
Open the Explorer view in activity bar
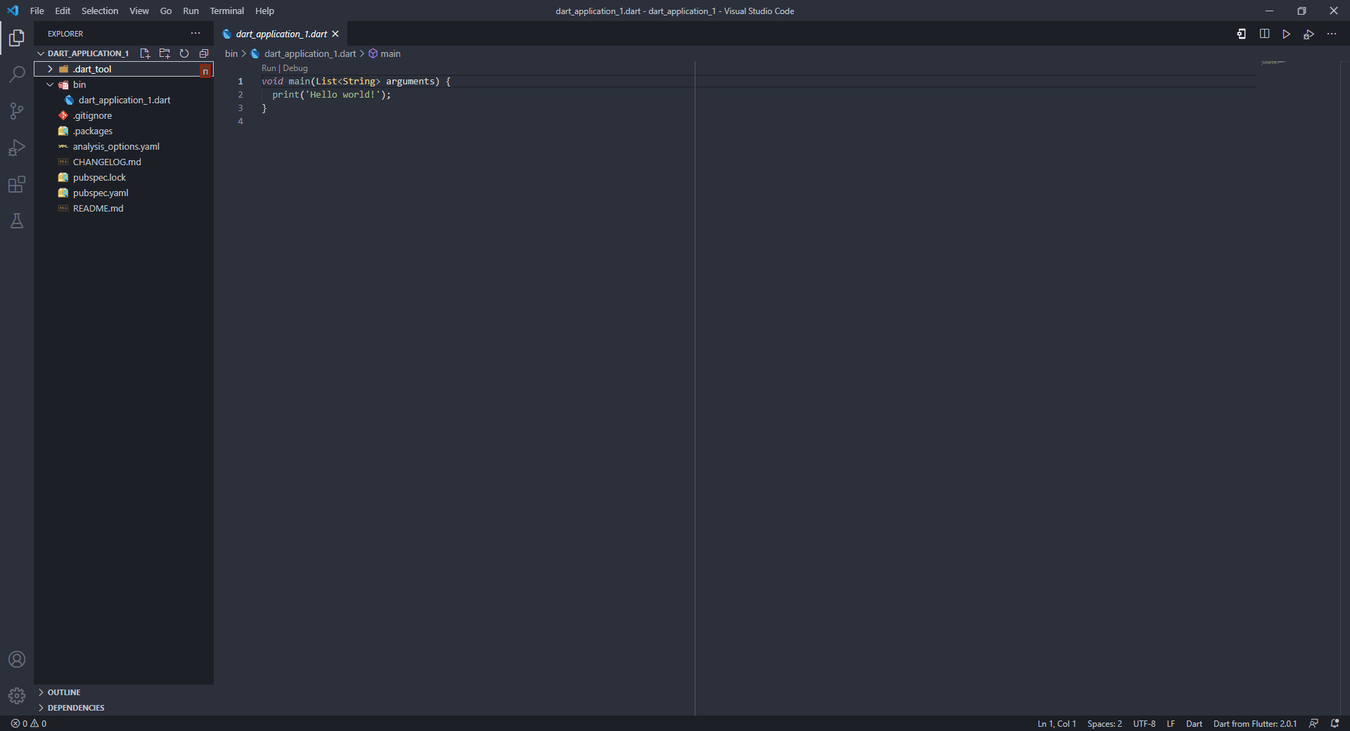pyautogui.click(x=17, y=37)
